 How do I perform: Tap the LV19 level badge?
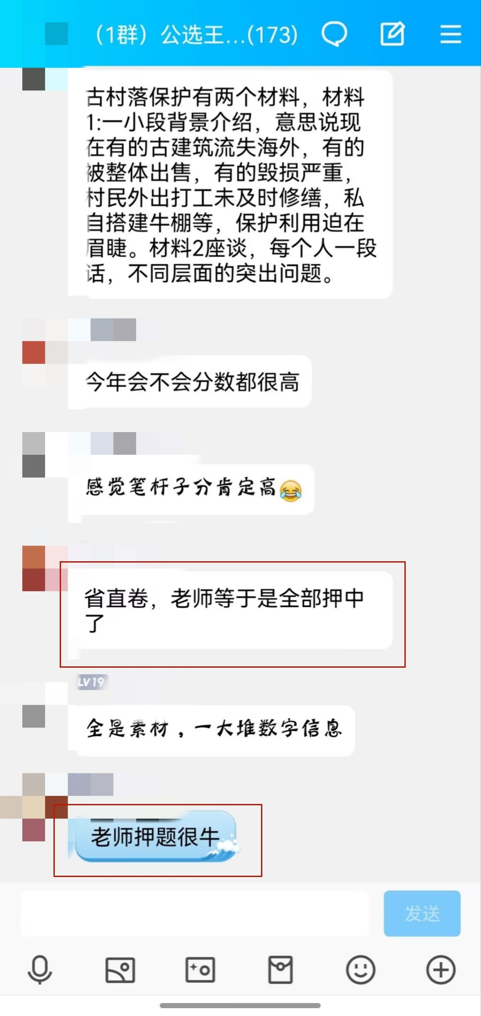[91, 682]
